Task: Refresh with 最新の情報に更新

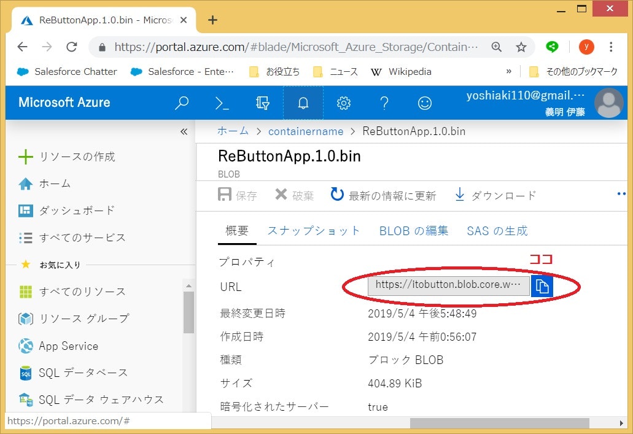Action: [x=383, y=195]
